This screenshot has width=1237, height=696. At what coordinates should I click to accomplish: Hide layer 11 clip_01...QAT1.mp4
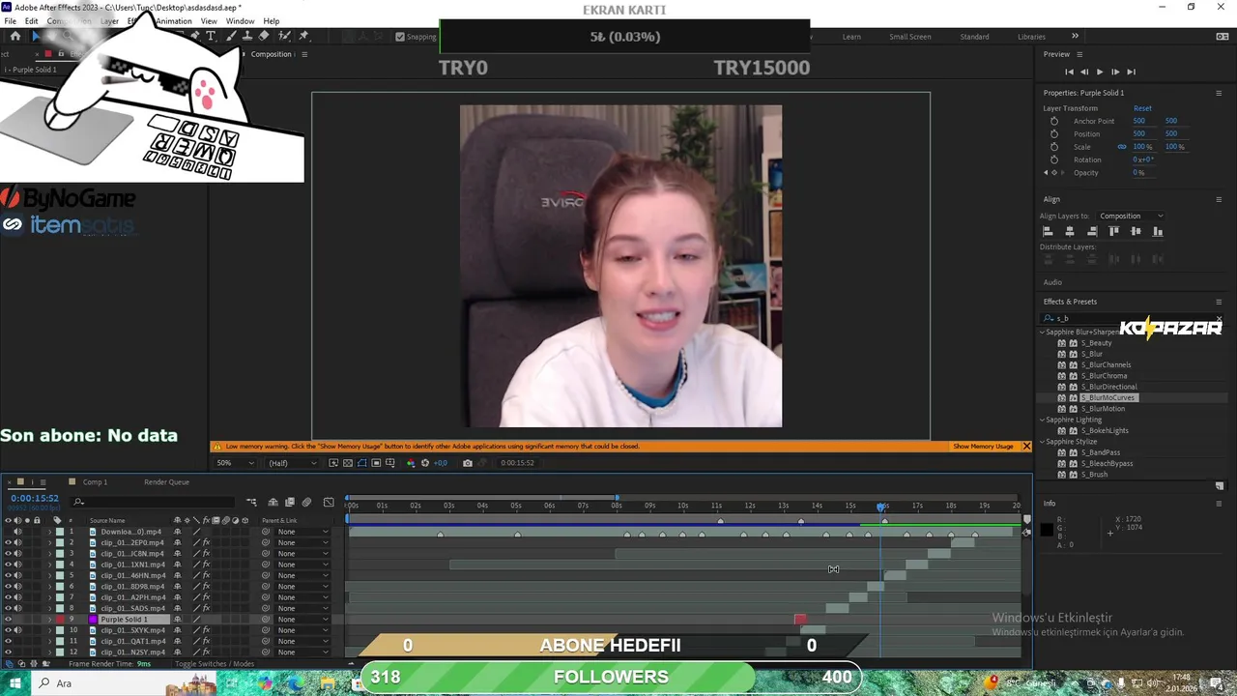click(x=8, y=641)
